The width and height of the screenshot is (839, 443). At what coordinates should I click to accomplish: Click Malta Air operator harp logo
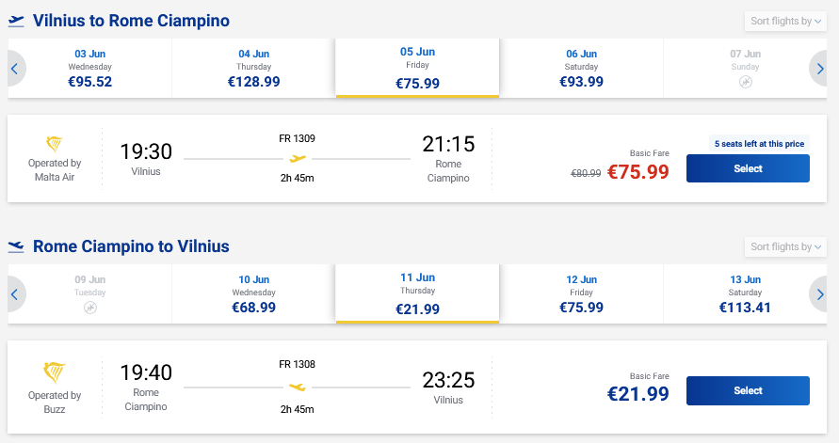point(55,144)
